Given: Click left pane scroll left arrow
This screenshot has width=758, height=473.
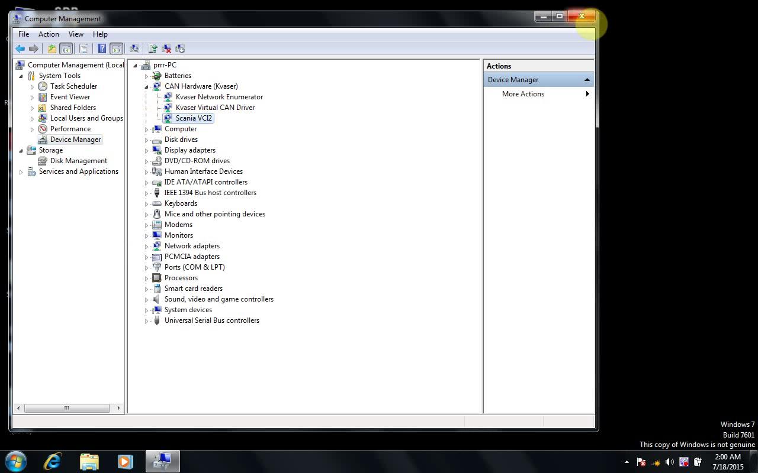Looking at the screenshot, I should click(x=18, y=408).
